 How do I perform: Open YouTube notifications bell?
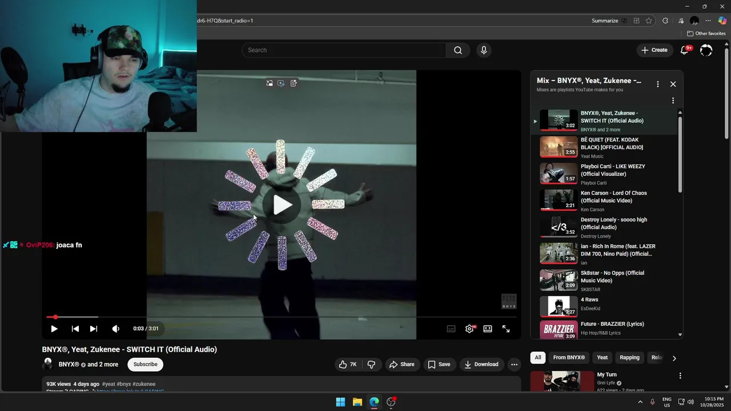point(684,50)
